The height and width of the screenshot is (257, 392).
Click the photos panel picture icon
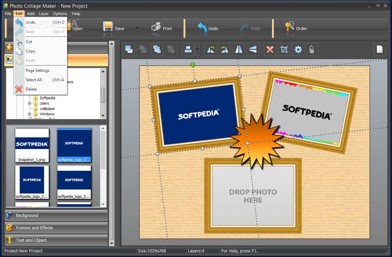[9, 60]
